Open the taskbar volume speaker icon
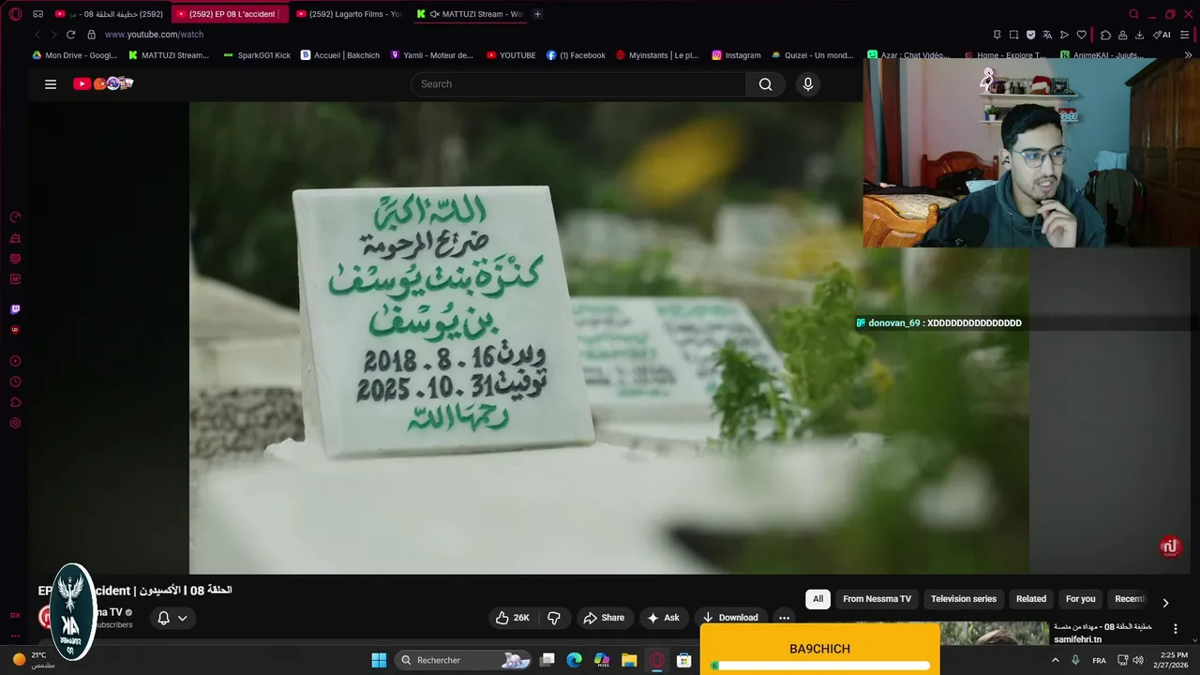Viewport: 1200px width, 675px height. click(1138, 660)
